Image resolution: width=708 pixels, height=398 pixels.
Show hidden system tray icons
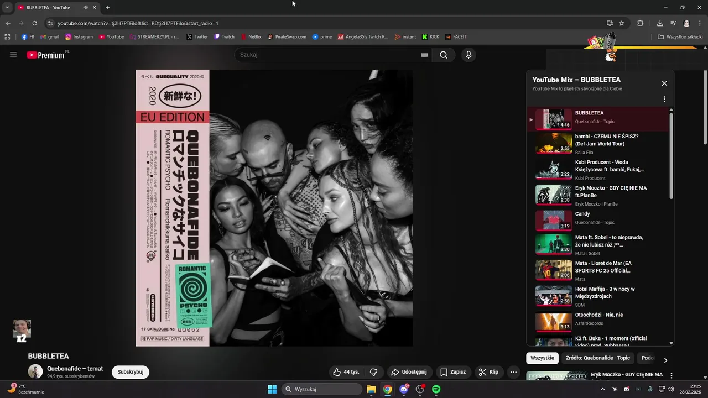tap(602, 389)
